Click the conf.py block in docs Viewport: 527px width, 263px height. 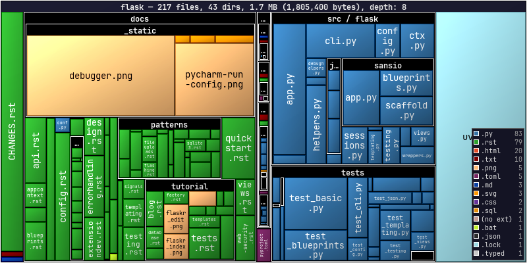tap(63, 125)
